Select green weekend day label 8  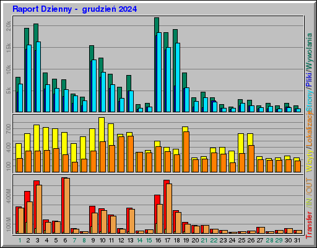pos(84,241)
